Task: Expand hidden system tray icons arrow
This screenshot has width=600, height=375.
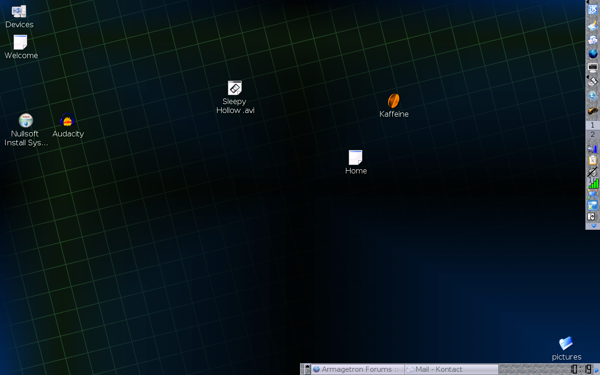Action: click(593, 226)
